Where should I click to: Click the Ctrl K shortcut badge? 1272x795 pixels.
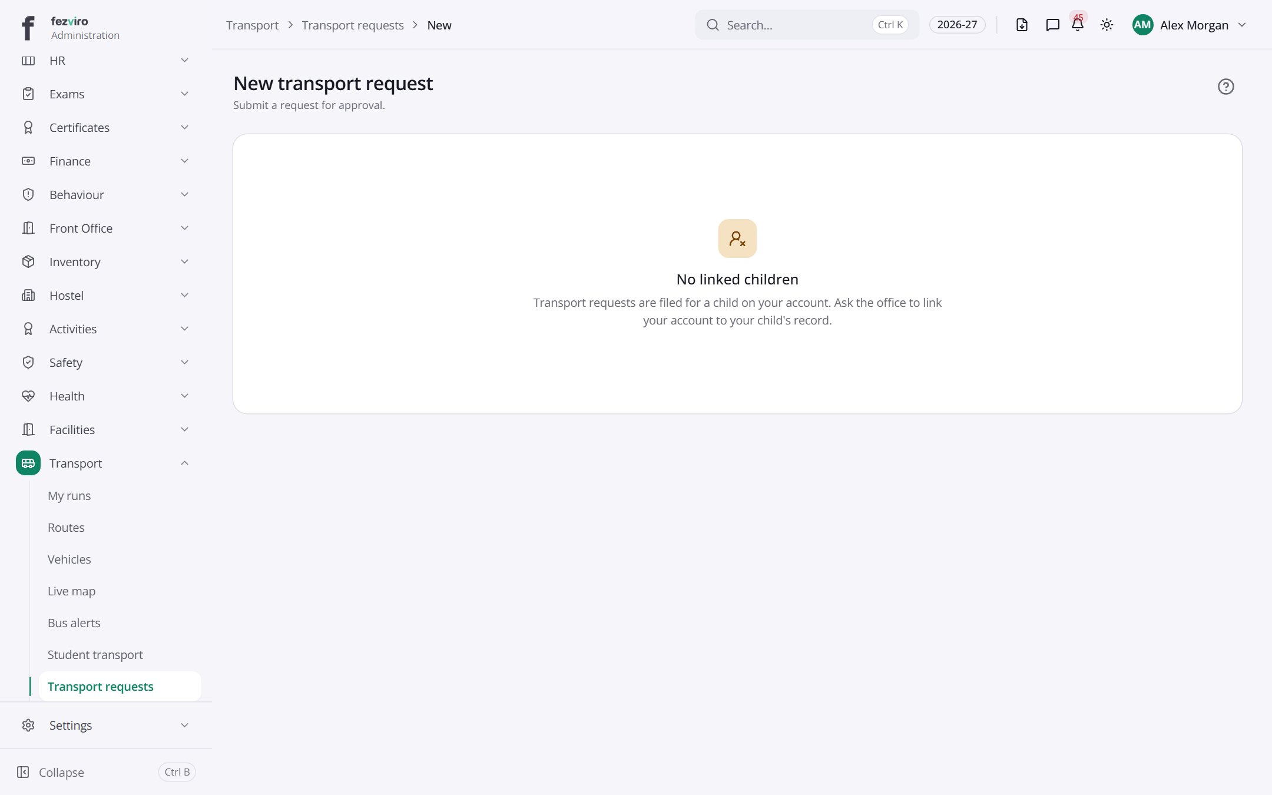(890, 25)
